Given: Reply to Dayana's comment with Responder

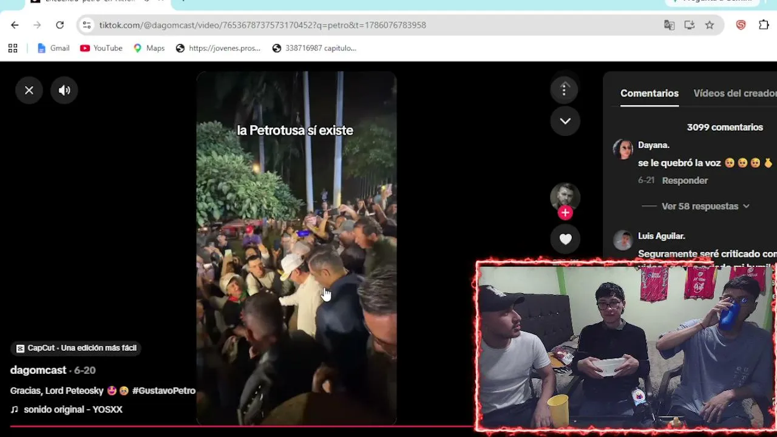Looking at the screenshot, I should pos(685,180).
